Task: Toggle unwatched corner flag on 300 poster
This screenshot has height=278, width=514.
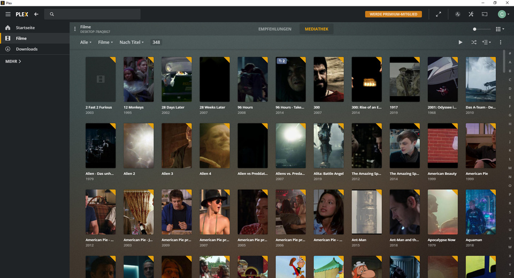Action: (341, 60)
